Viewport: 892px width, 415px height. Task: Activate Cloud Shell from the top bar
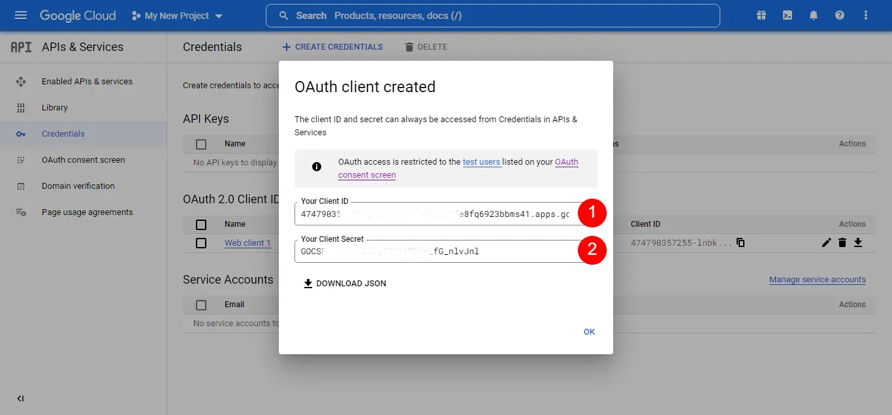[788, 14]
